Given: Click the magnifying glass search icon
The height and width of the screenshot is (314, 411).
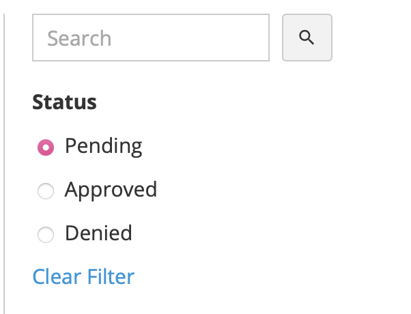Looking at the screenshot, I should [307, 38].
